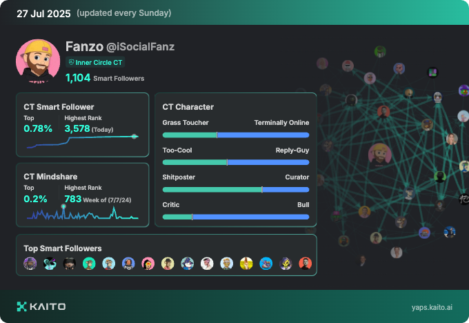Open the black-hat figure on pale yellow follower

pyautogui.click(x=168, y=264)
